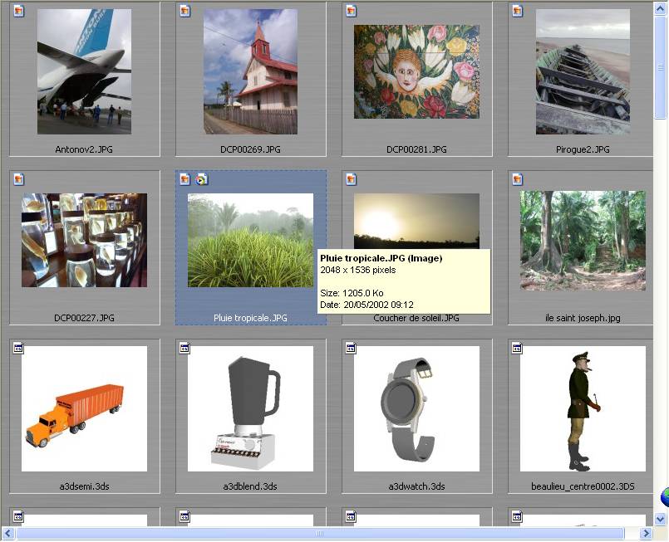Click the highlighted 'Pluie tropicale.JPG' file name

point(250,318)
